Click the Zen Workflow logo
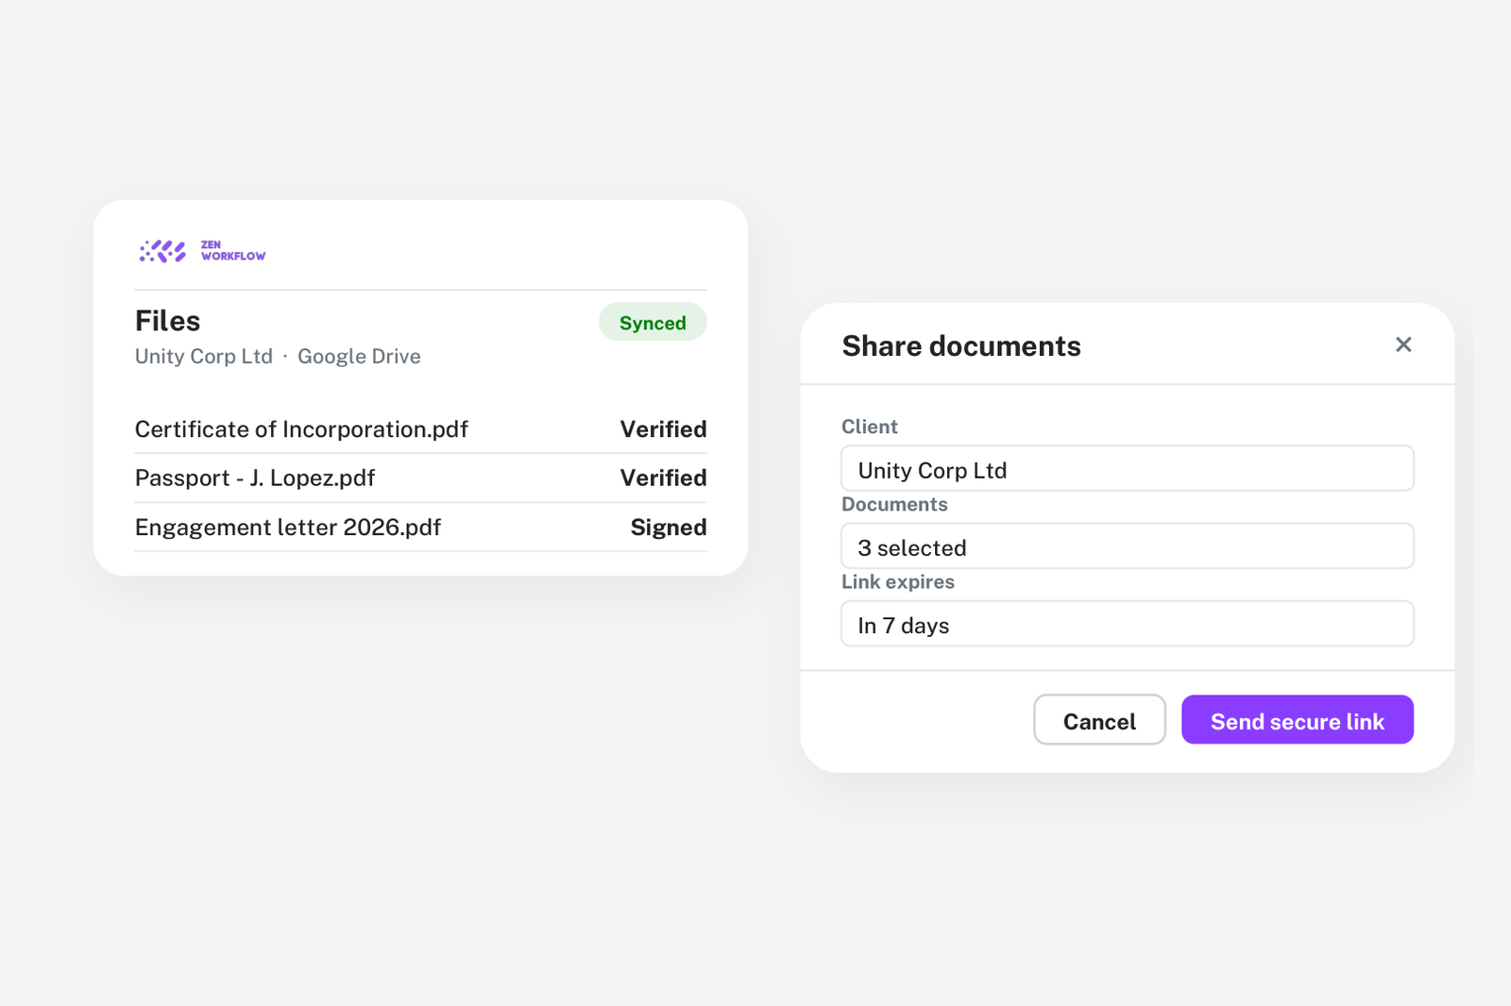This screenshot has width=1511, height=1006. (202, 251)
